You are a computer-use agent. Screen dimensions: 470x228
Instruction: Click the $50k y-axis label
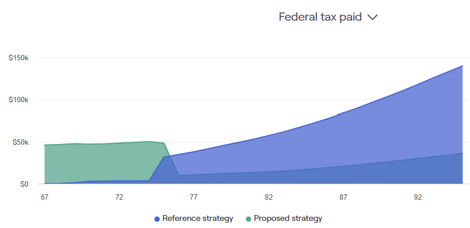tap(21, 142)
